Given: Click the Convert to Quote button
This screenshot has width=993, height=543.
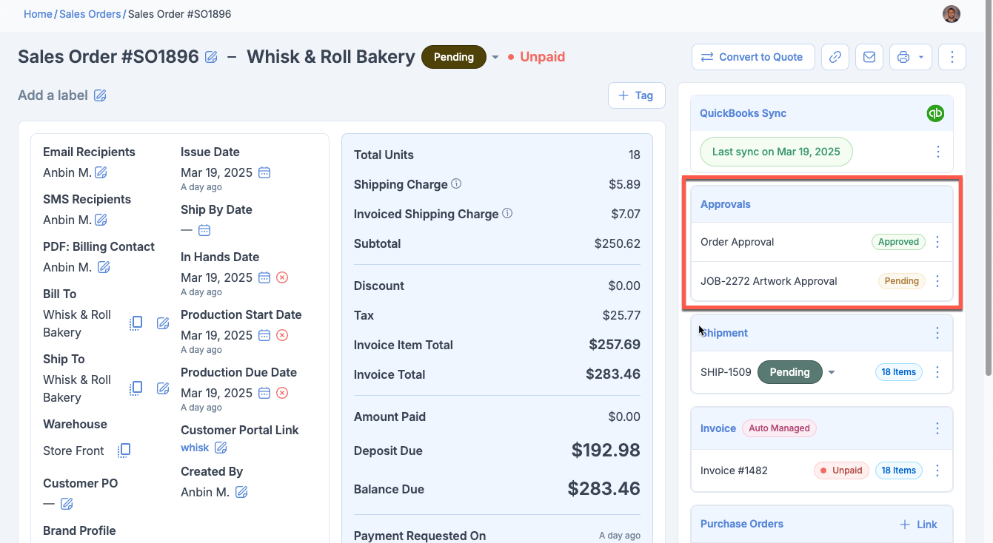Looking at the screenshot, I should click(x=752, y=57).
